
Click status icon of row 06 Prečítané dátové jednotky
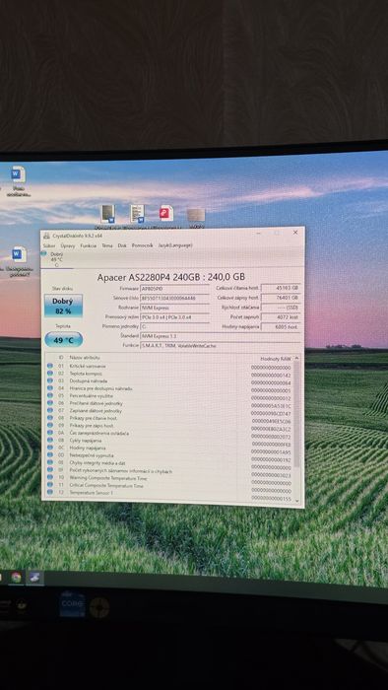50,403
